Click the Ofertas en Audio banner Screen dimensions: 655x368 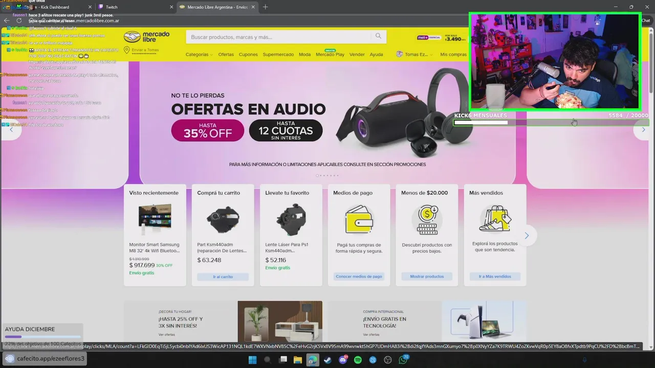click(x=327, y=123)
